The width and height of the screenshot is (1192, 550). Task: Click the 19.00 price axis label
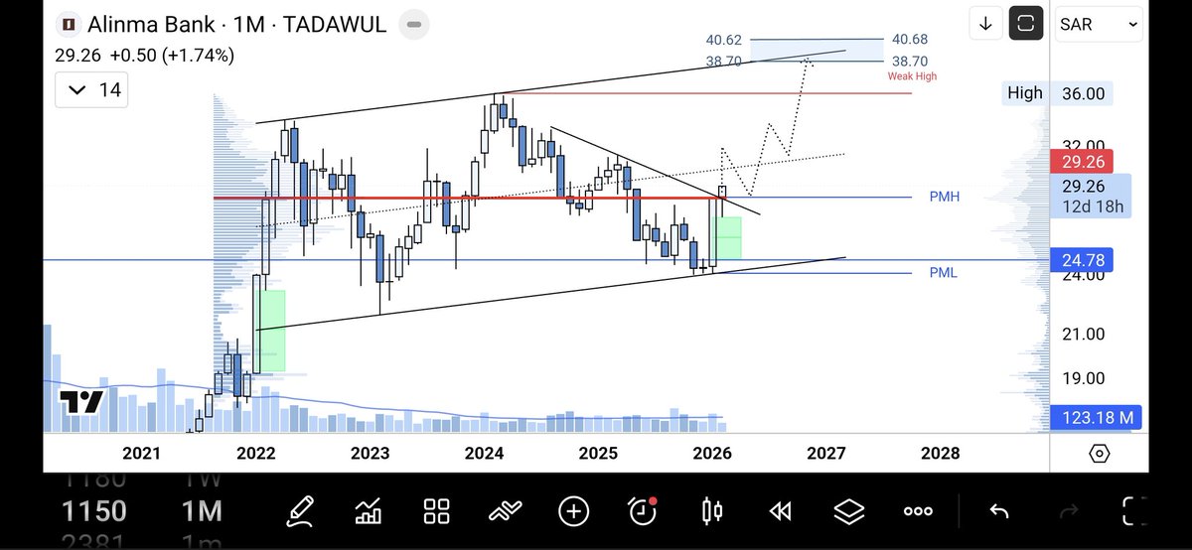pyautogui.click(x=1083, y=378)
